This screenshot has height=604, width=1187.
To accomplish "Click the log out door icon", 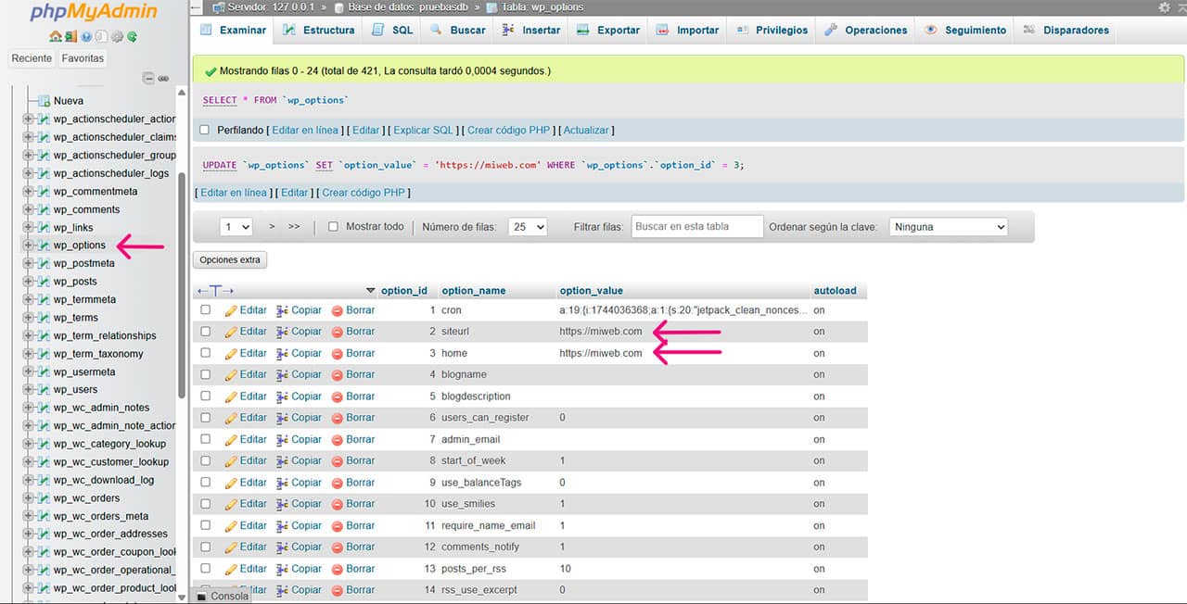I will 70,37.
